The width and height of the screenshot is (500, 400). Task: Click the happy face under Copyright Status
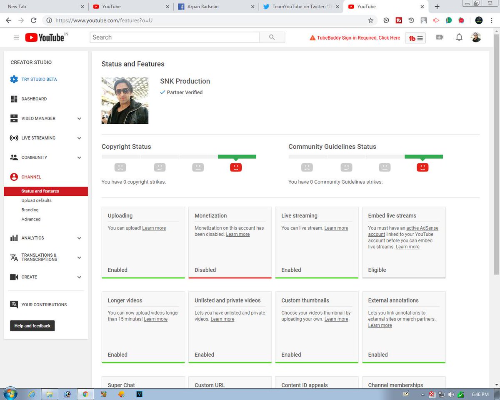coord(236,167)
